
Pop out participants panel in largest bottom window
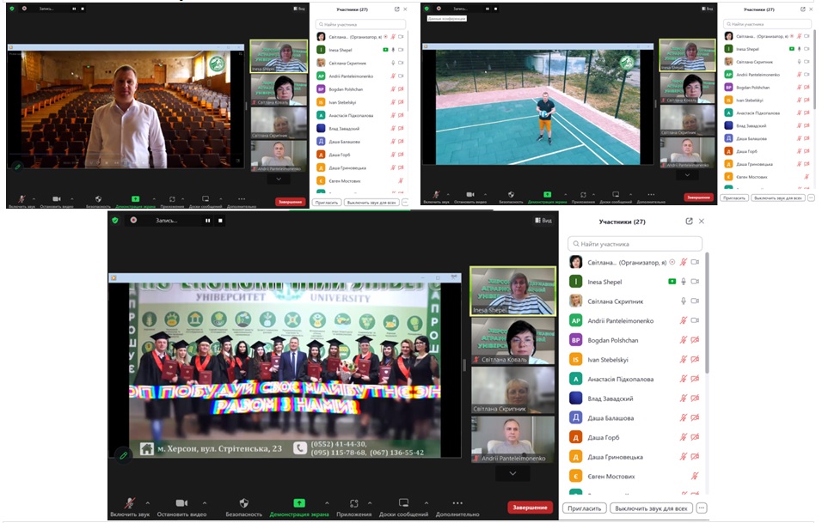689,221
